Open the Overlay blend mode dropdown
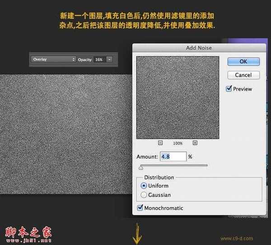 [x=53, y=60]
